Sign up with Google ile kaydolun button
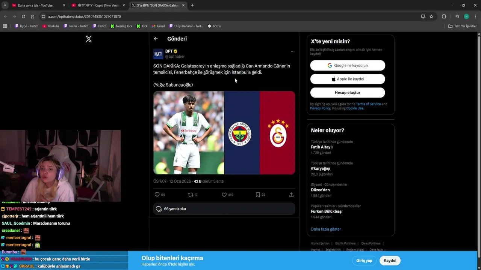 pos(348,65)
